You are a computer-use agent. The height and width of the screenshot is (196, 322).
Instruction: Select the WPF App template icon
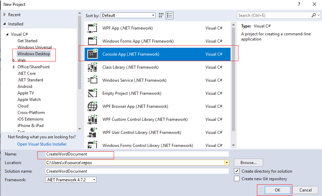[x=92, y=28]
